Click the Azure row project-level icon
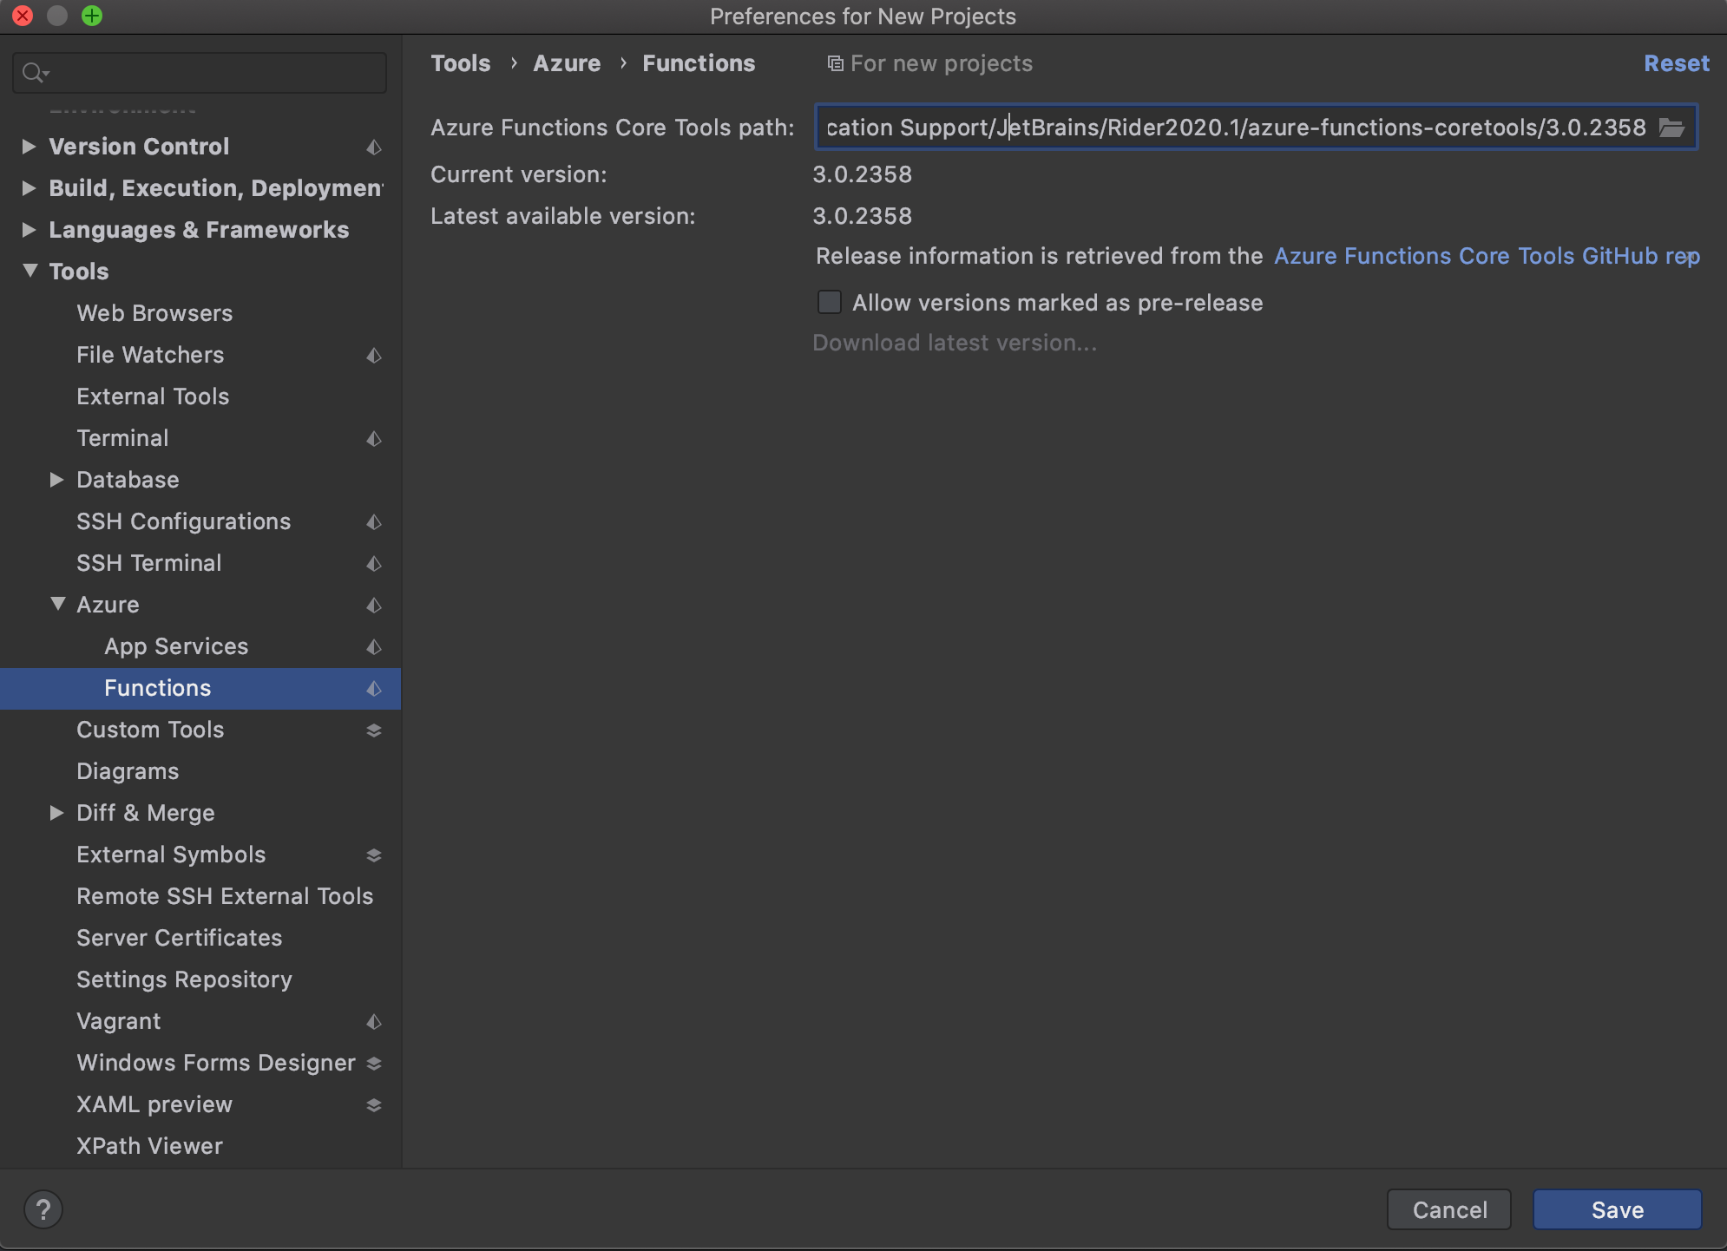The width and height of the screenshot is (1727, 1251). tap(374, 605)
